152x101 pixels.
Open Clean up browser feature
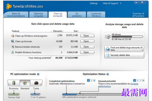(x=87, y=41)
